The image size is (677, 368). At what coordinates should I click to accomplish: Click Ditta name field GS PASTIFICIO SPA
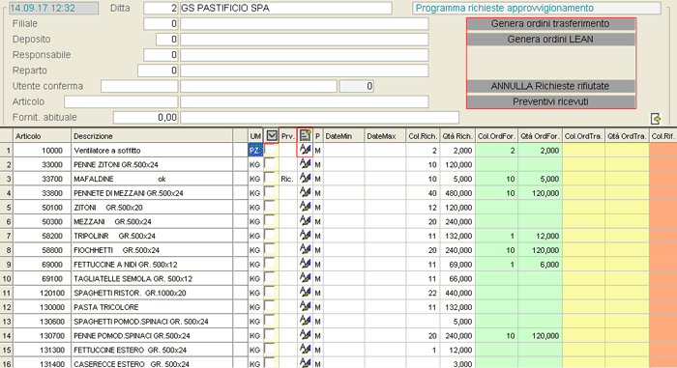(286, 8)
